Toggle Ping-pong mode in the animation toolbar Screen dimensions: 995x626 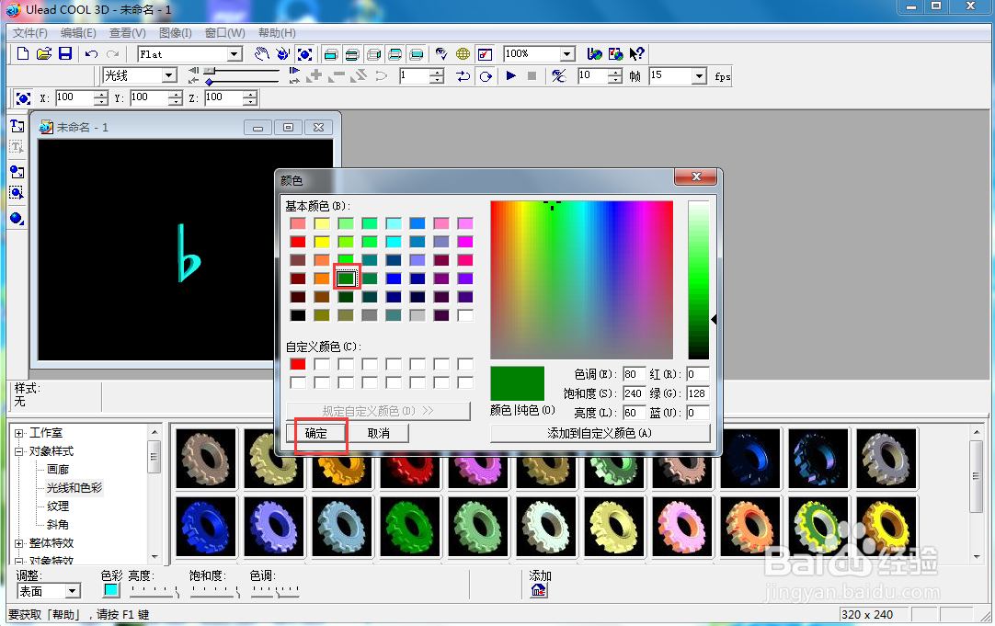463,76
